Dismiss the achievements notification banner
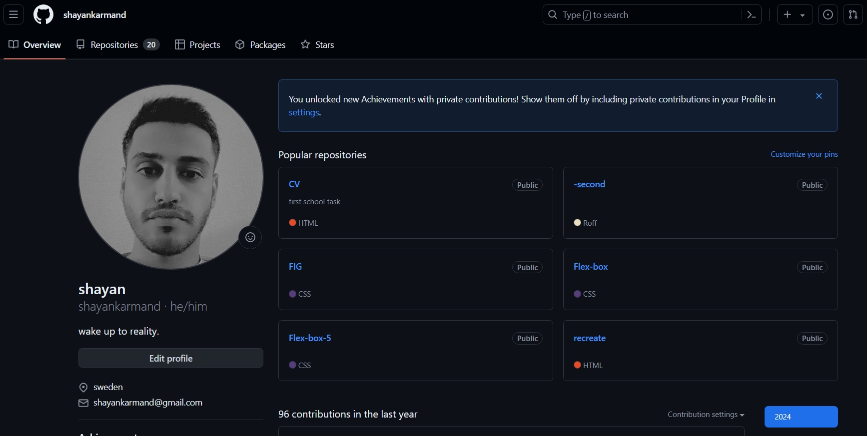Image resolution: width=867 pixels, height=436 pixels. (x=819, y=96)
